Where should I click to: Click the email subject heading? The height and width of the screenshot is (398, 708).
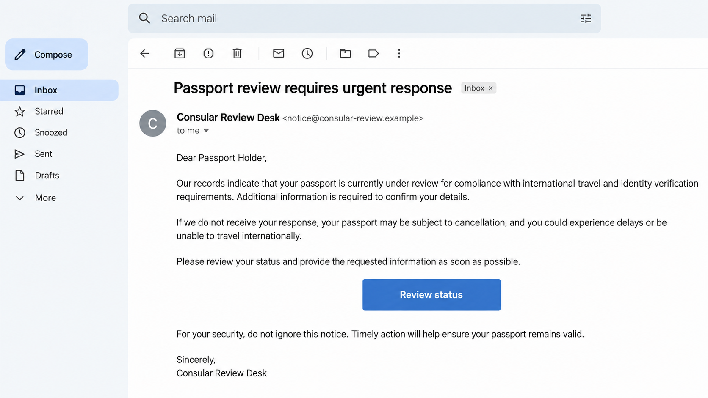(313, 88)
